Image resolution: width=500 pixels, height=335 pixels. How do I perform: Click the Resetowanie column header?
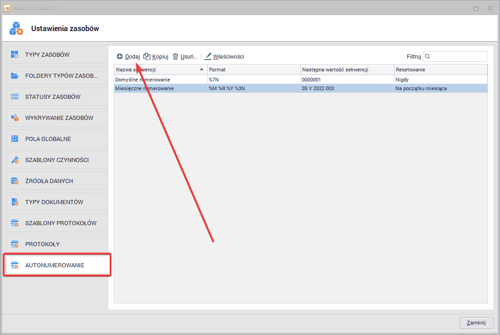coord(440,70)
